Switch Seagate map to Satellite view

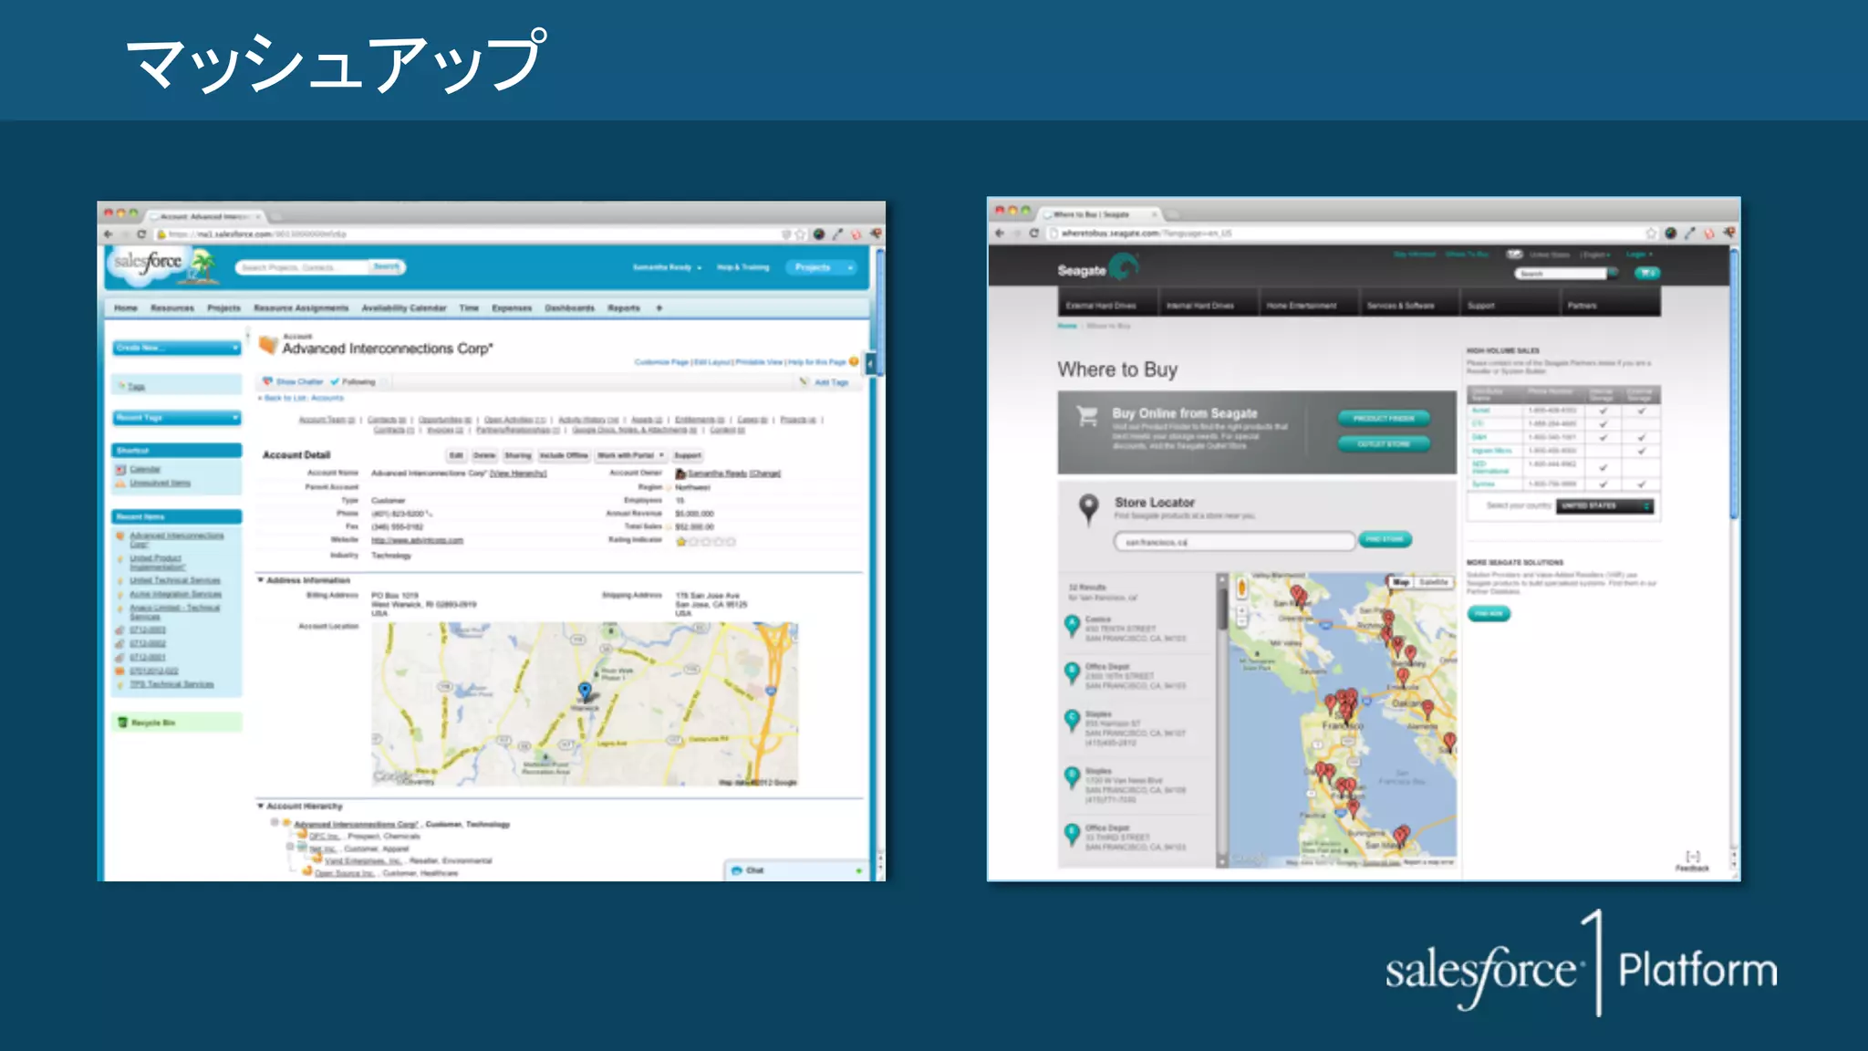click(x=1433, y=582)
